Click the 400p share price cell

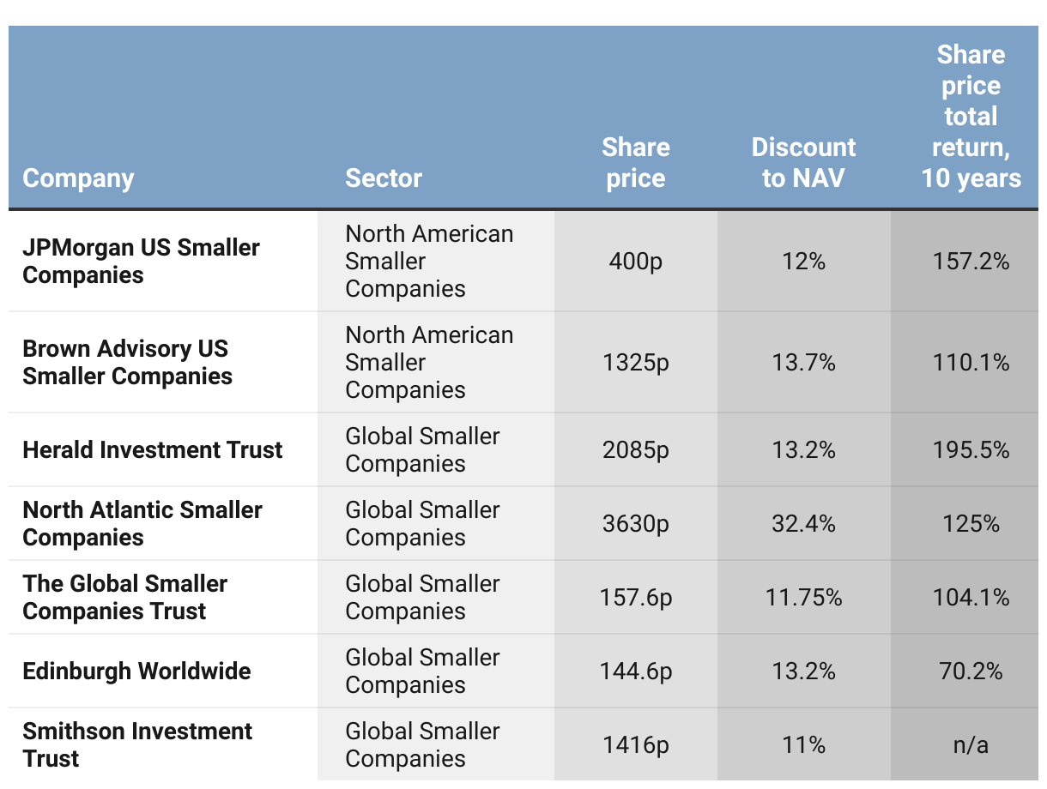[636, 262]
